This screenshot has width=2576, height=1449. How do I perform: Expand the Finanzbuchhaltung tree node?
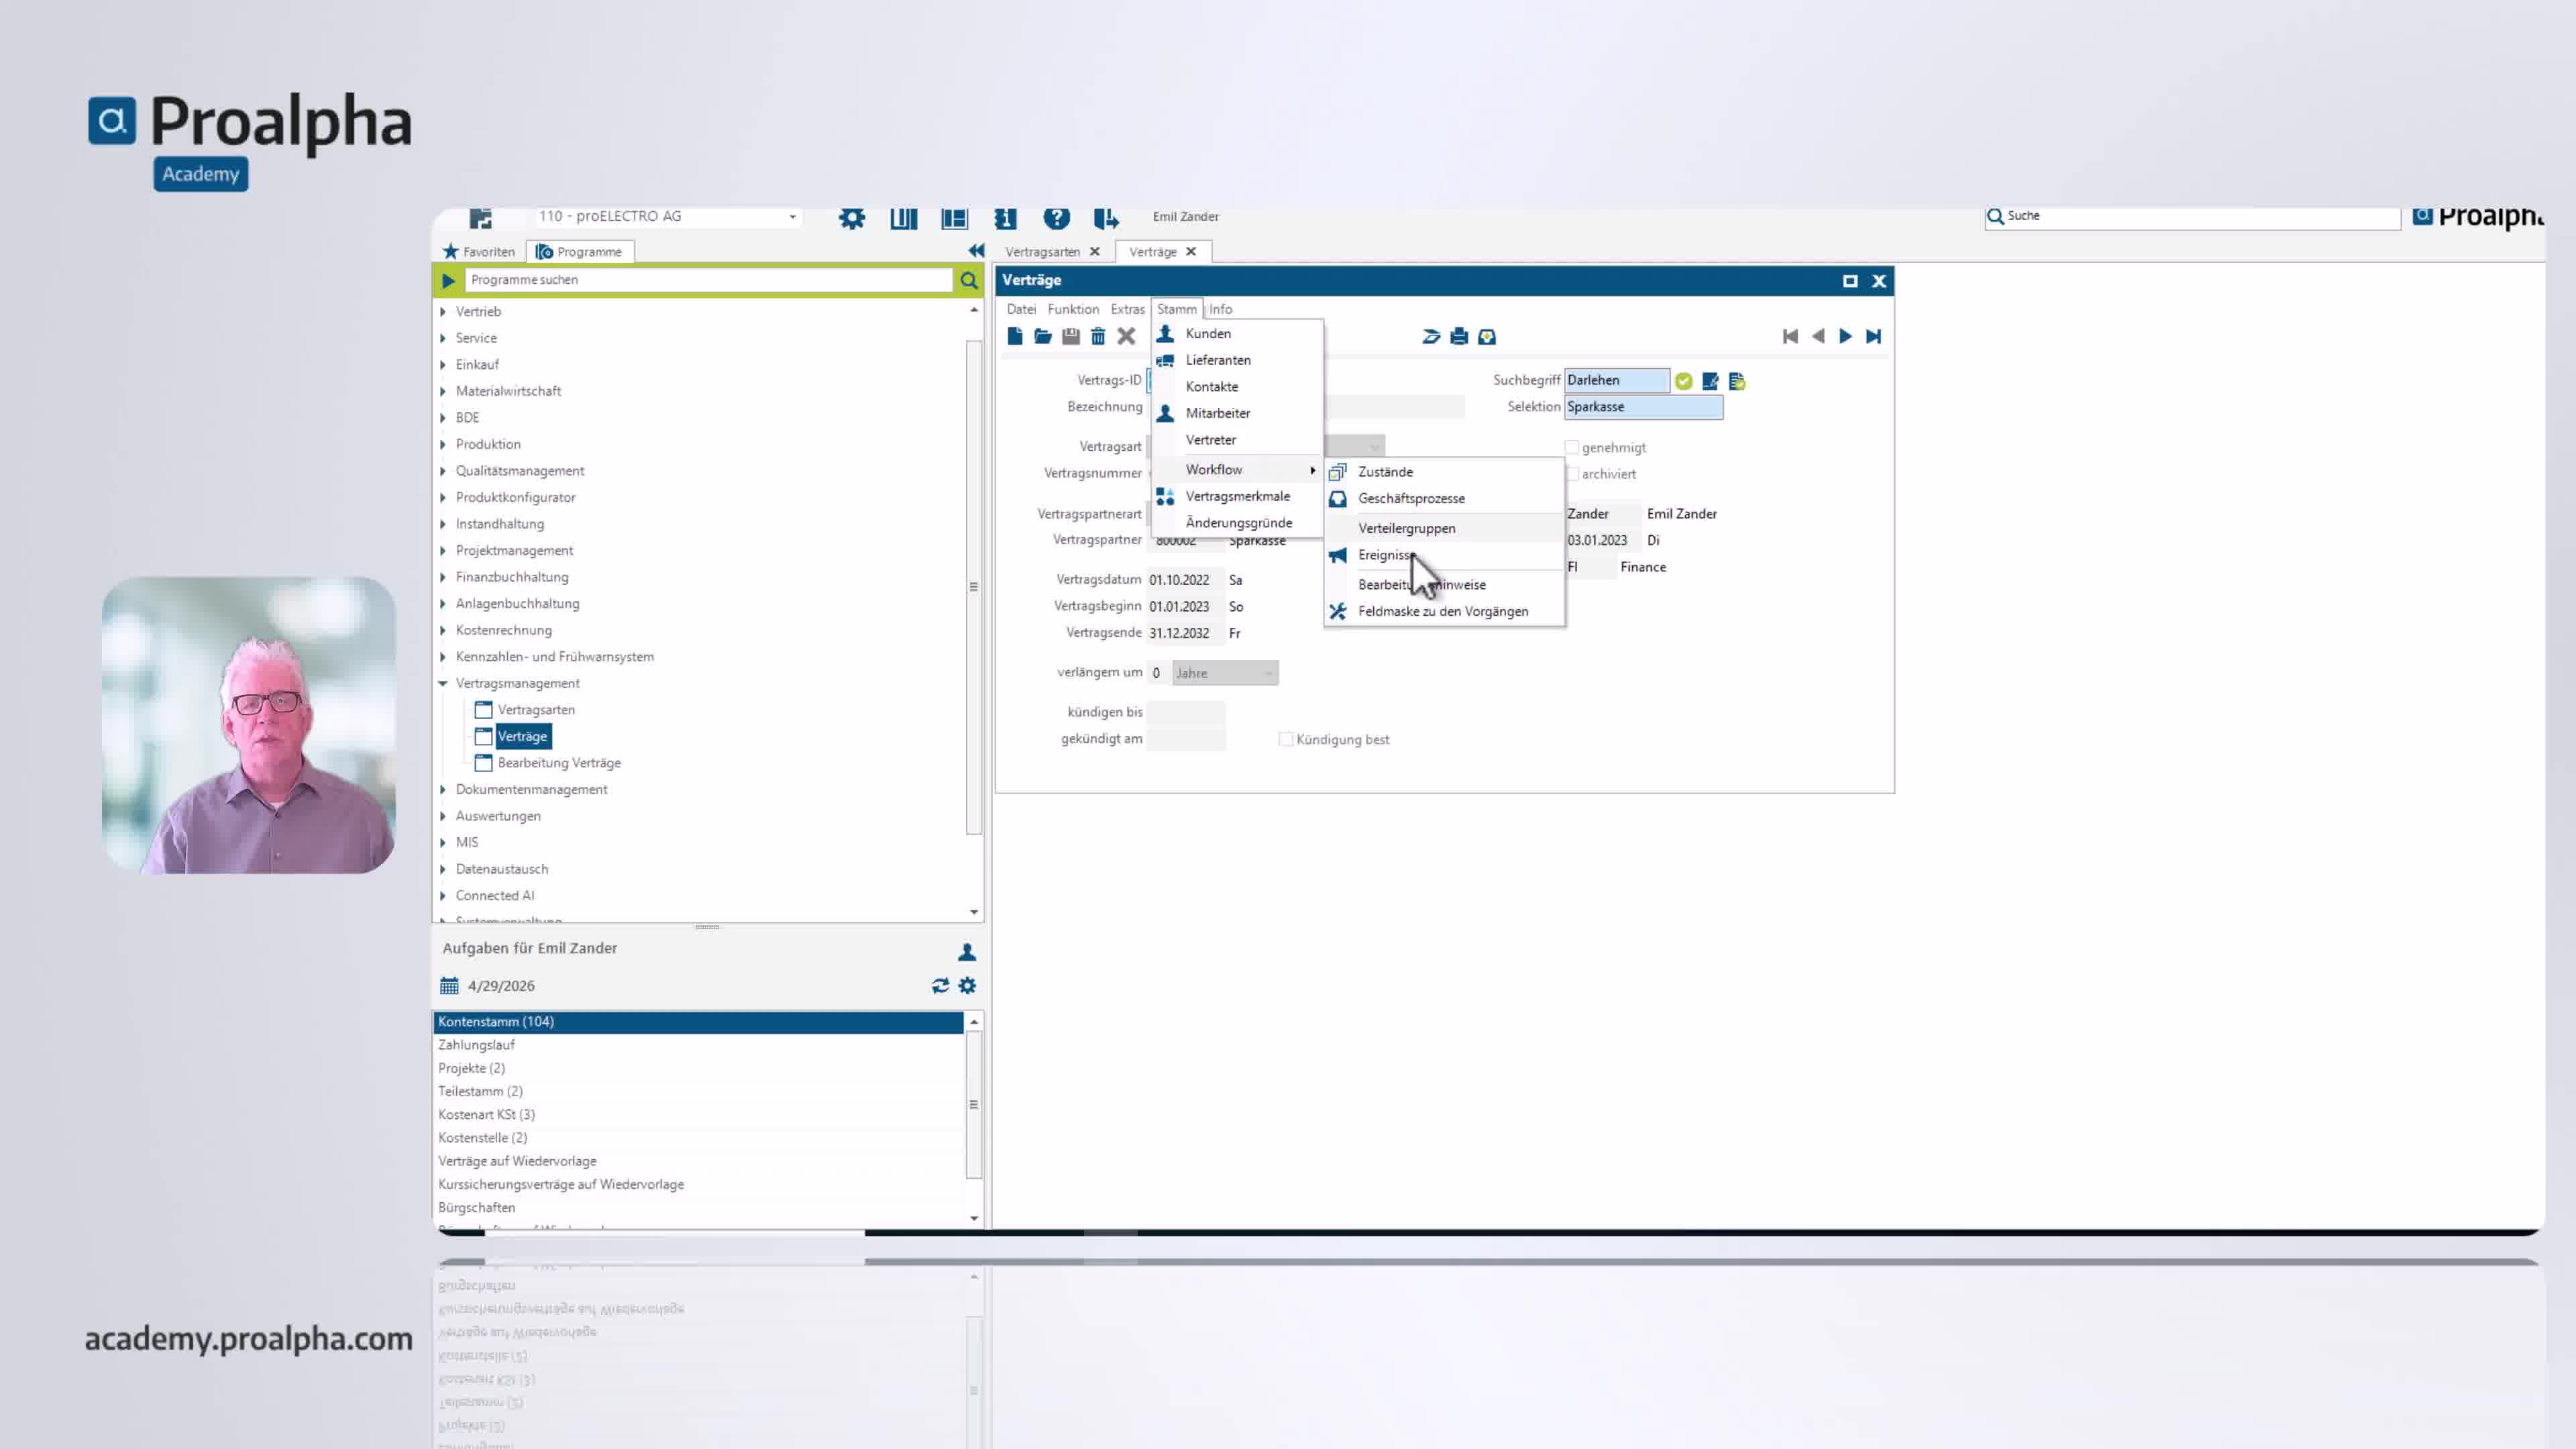[443, 577]
